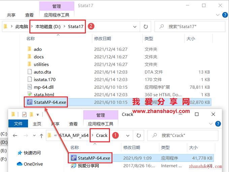Select (C:) drive in left navigation
This screenshot has width=229, height=172.
click(4, 134)
